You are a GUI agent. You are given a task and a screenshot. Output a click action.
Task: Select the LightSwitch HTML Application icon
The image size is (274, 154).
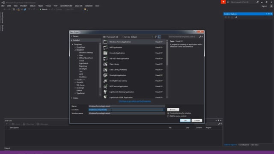tap(105, 97)
